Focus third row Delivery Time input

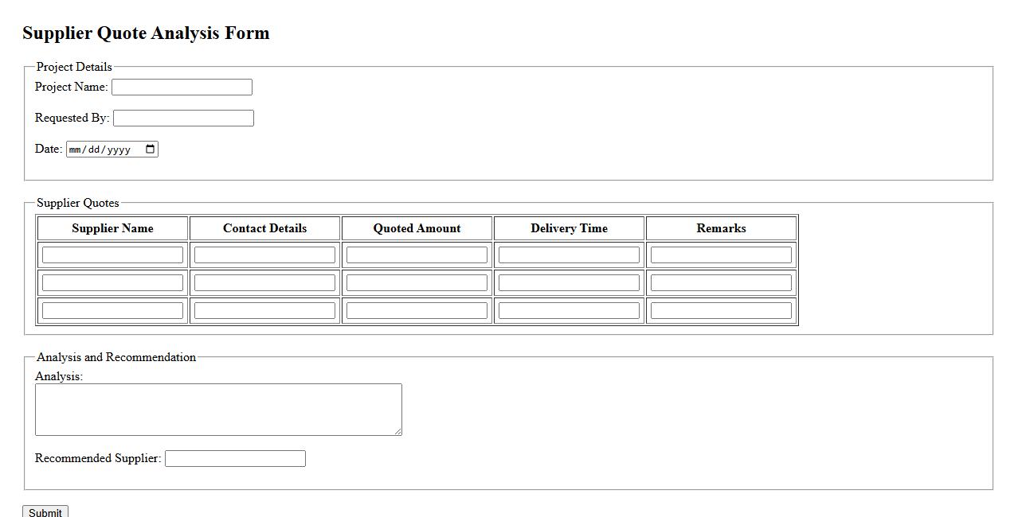pyautogui.click(x=569, y=310)
